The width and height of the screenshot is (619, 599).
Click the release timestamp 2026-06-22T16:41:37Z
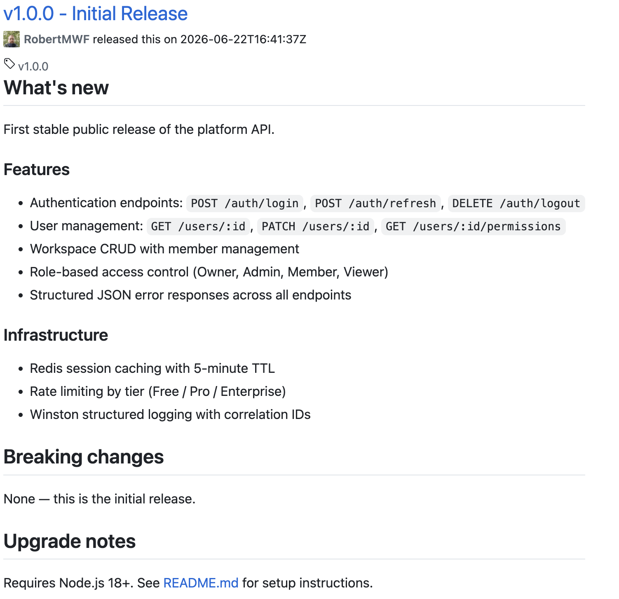[x=243, y=40]
